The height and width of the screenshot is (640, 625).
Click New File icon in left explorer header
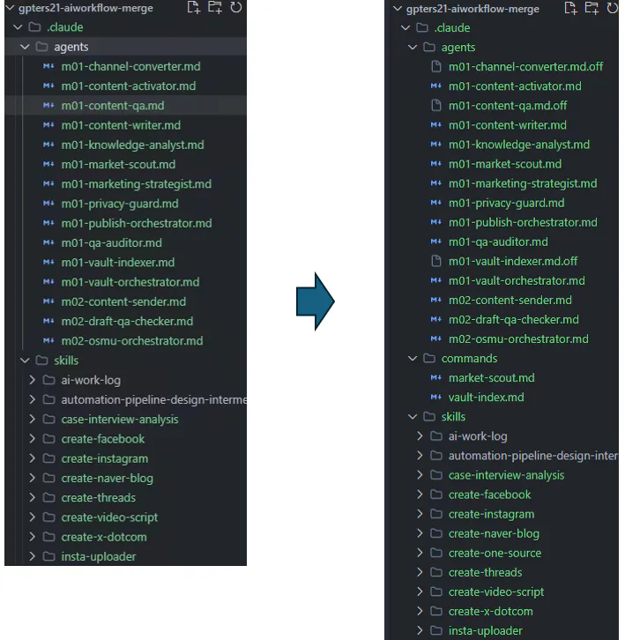(194, 7)
